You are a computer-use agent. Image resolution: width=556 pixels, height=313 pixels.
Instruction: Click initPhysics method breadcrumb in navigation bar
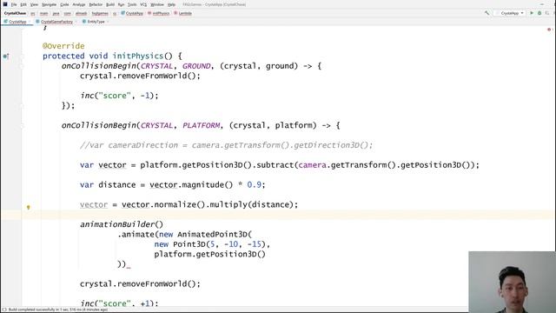point(158,13)
